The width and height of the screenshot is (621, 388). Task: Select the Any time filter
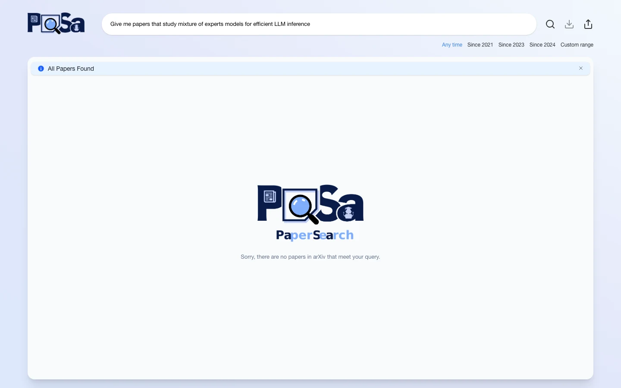click(452, 45)
